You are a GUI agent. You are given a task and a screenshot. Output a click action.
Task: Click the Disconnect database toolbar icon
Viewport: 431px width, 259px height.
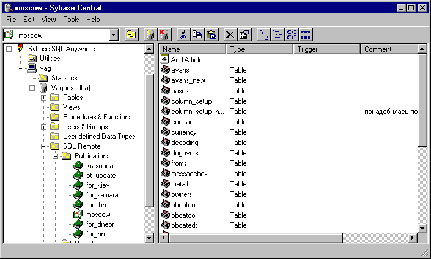[x=164, y=35]
